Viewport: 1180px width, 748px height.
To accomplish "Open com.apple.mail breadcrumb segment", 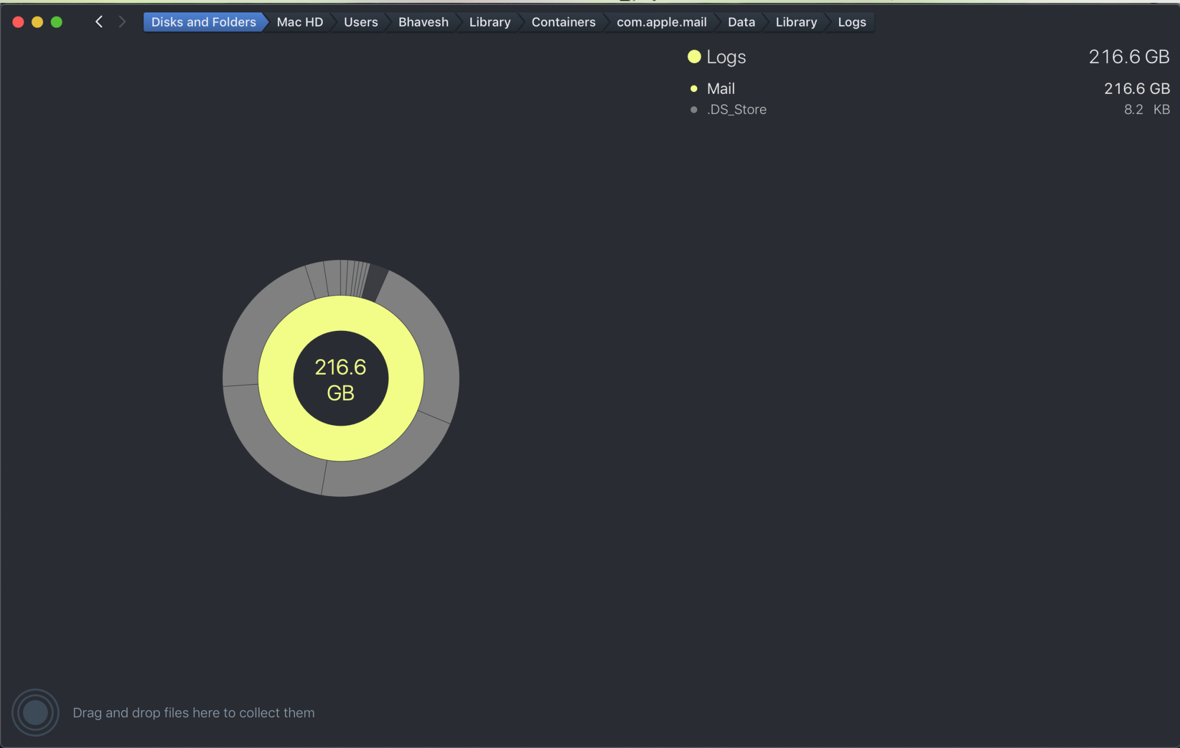I will (x=661, y=22).
